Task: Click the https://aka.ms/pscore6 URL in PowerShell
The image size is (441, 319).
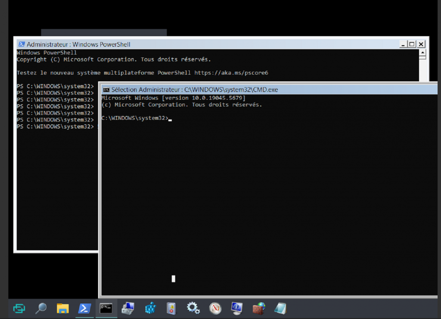Action: (231, 73)
